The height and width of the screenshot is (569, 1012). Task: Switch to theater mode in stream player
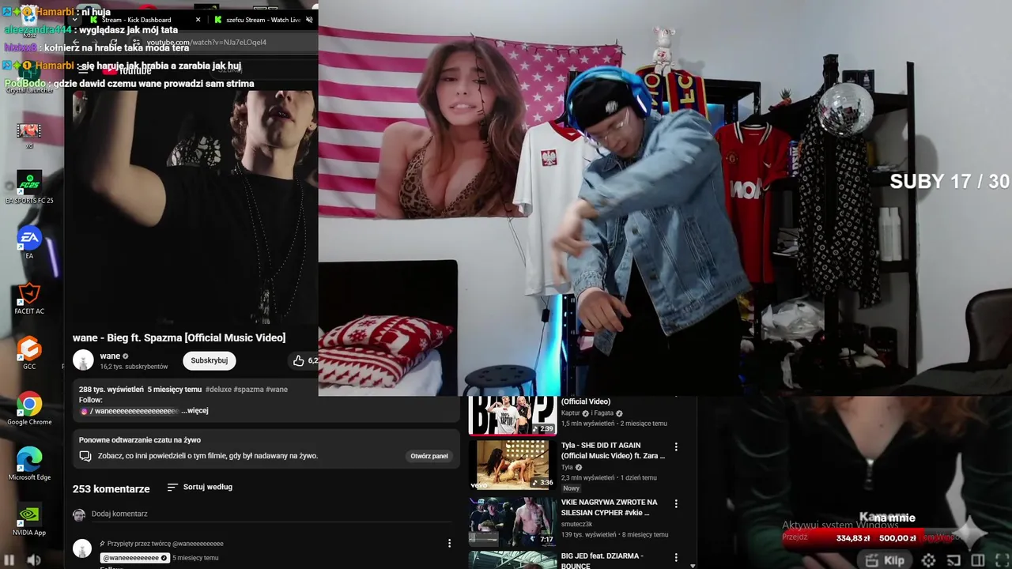(978, 560)
